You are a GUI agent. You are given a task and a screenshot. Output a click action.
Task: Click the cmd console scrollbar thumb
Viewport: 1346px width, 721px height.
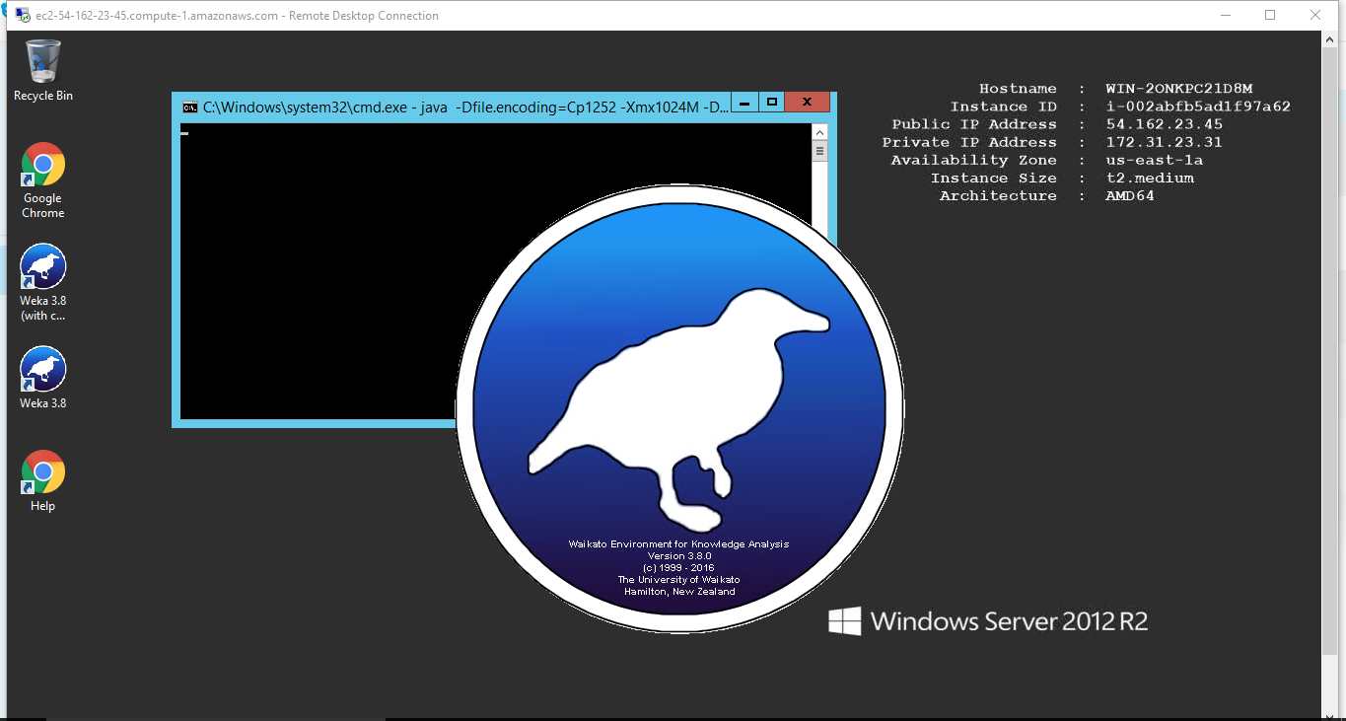[819, 152]
